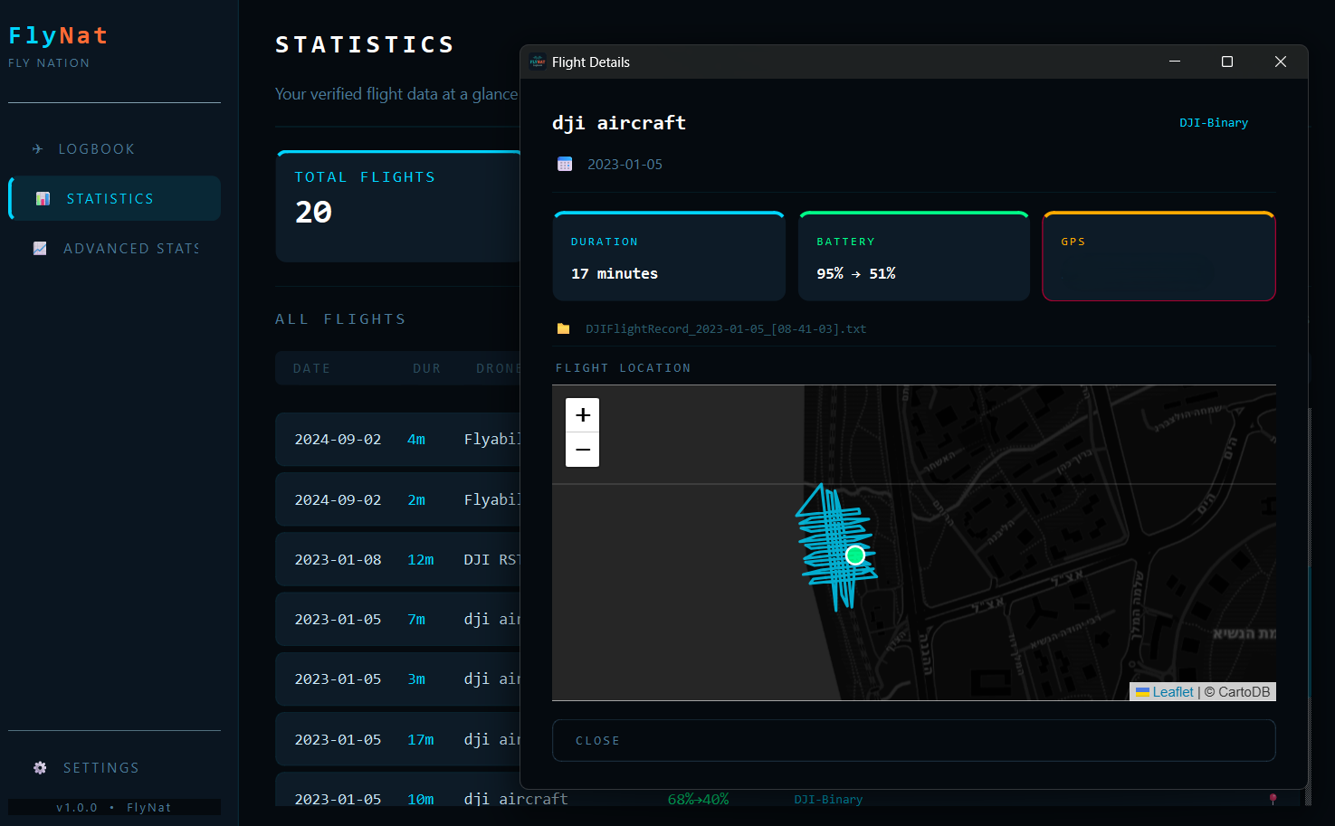Image resolution: width=1335 pixels, height=826 pixels.
Task: Click the CLOSE button in Flight Details
Action: 913,740
